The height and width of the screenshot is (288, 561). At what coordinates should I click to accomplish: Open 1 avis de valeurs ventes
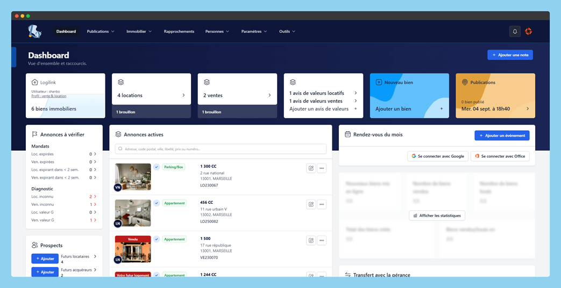[323, 101]
